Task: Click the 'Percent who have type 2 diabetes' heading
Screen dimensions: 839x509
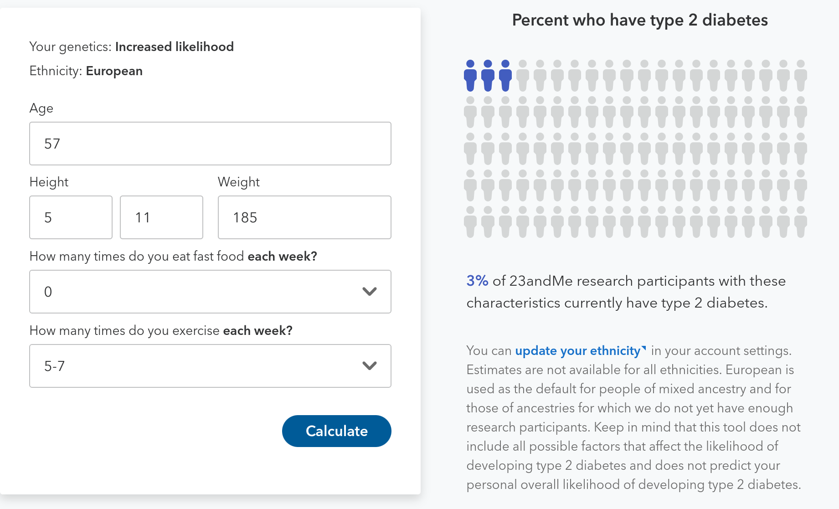Action: coord(640,21)
